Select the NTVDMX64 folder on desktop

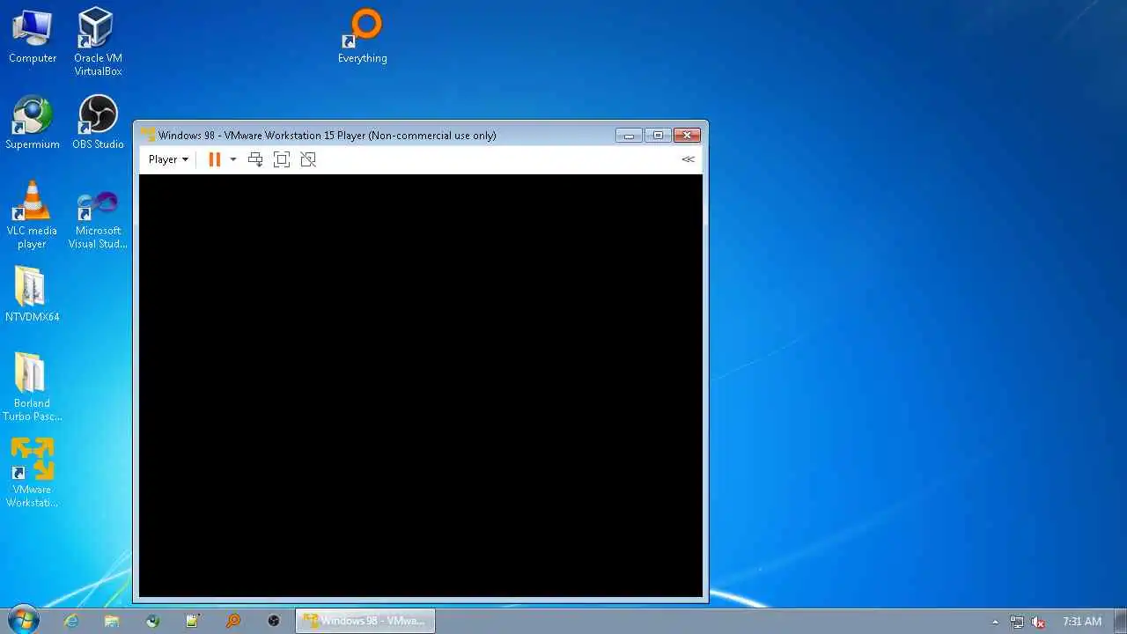[x=33, y=294]
